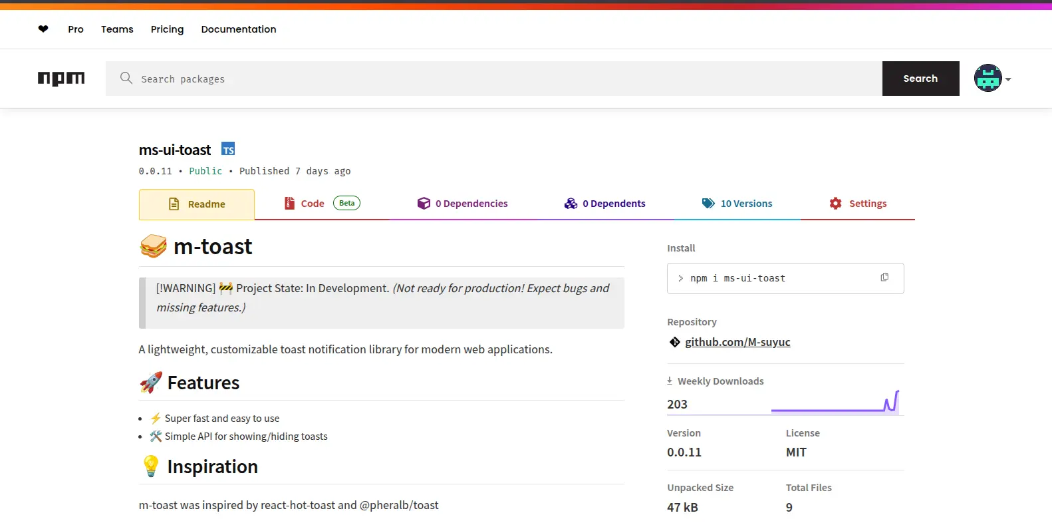This screenshot has height=523, width=1052.
Task: Switch to the Code tab
Action: (322, 204)
